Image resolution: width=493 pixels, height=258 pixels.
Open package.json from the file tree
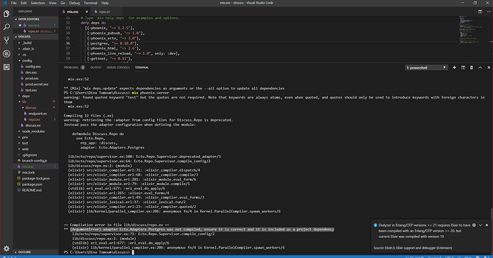click(x=32, y=184)
